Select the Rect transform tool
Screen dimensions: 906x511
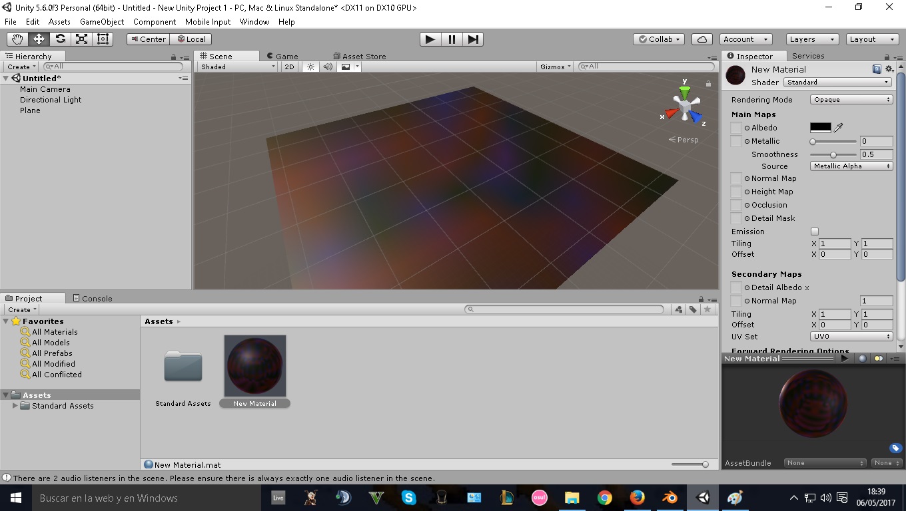[103, 39]
